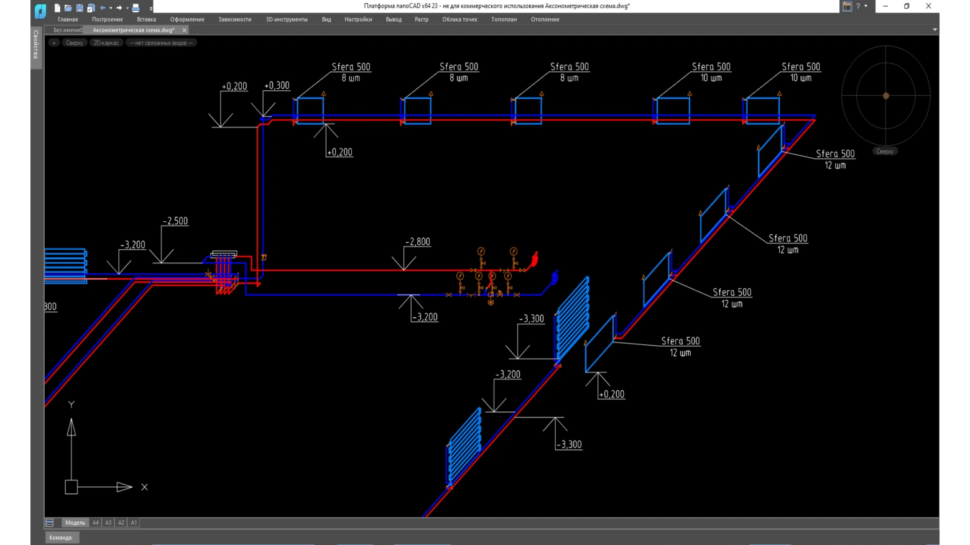Save the drawing with the floppy icon

pos(80,8)
